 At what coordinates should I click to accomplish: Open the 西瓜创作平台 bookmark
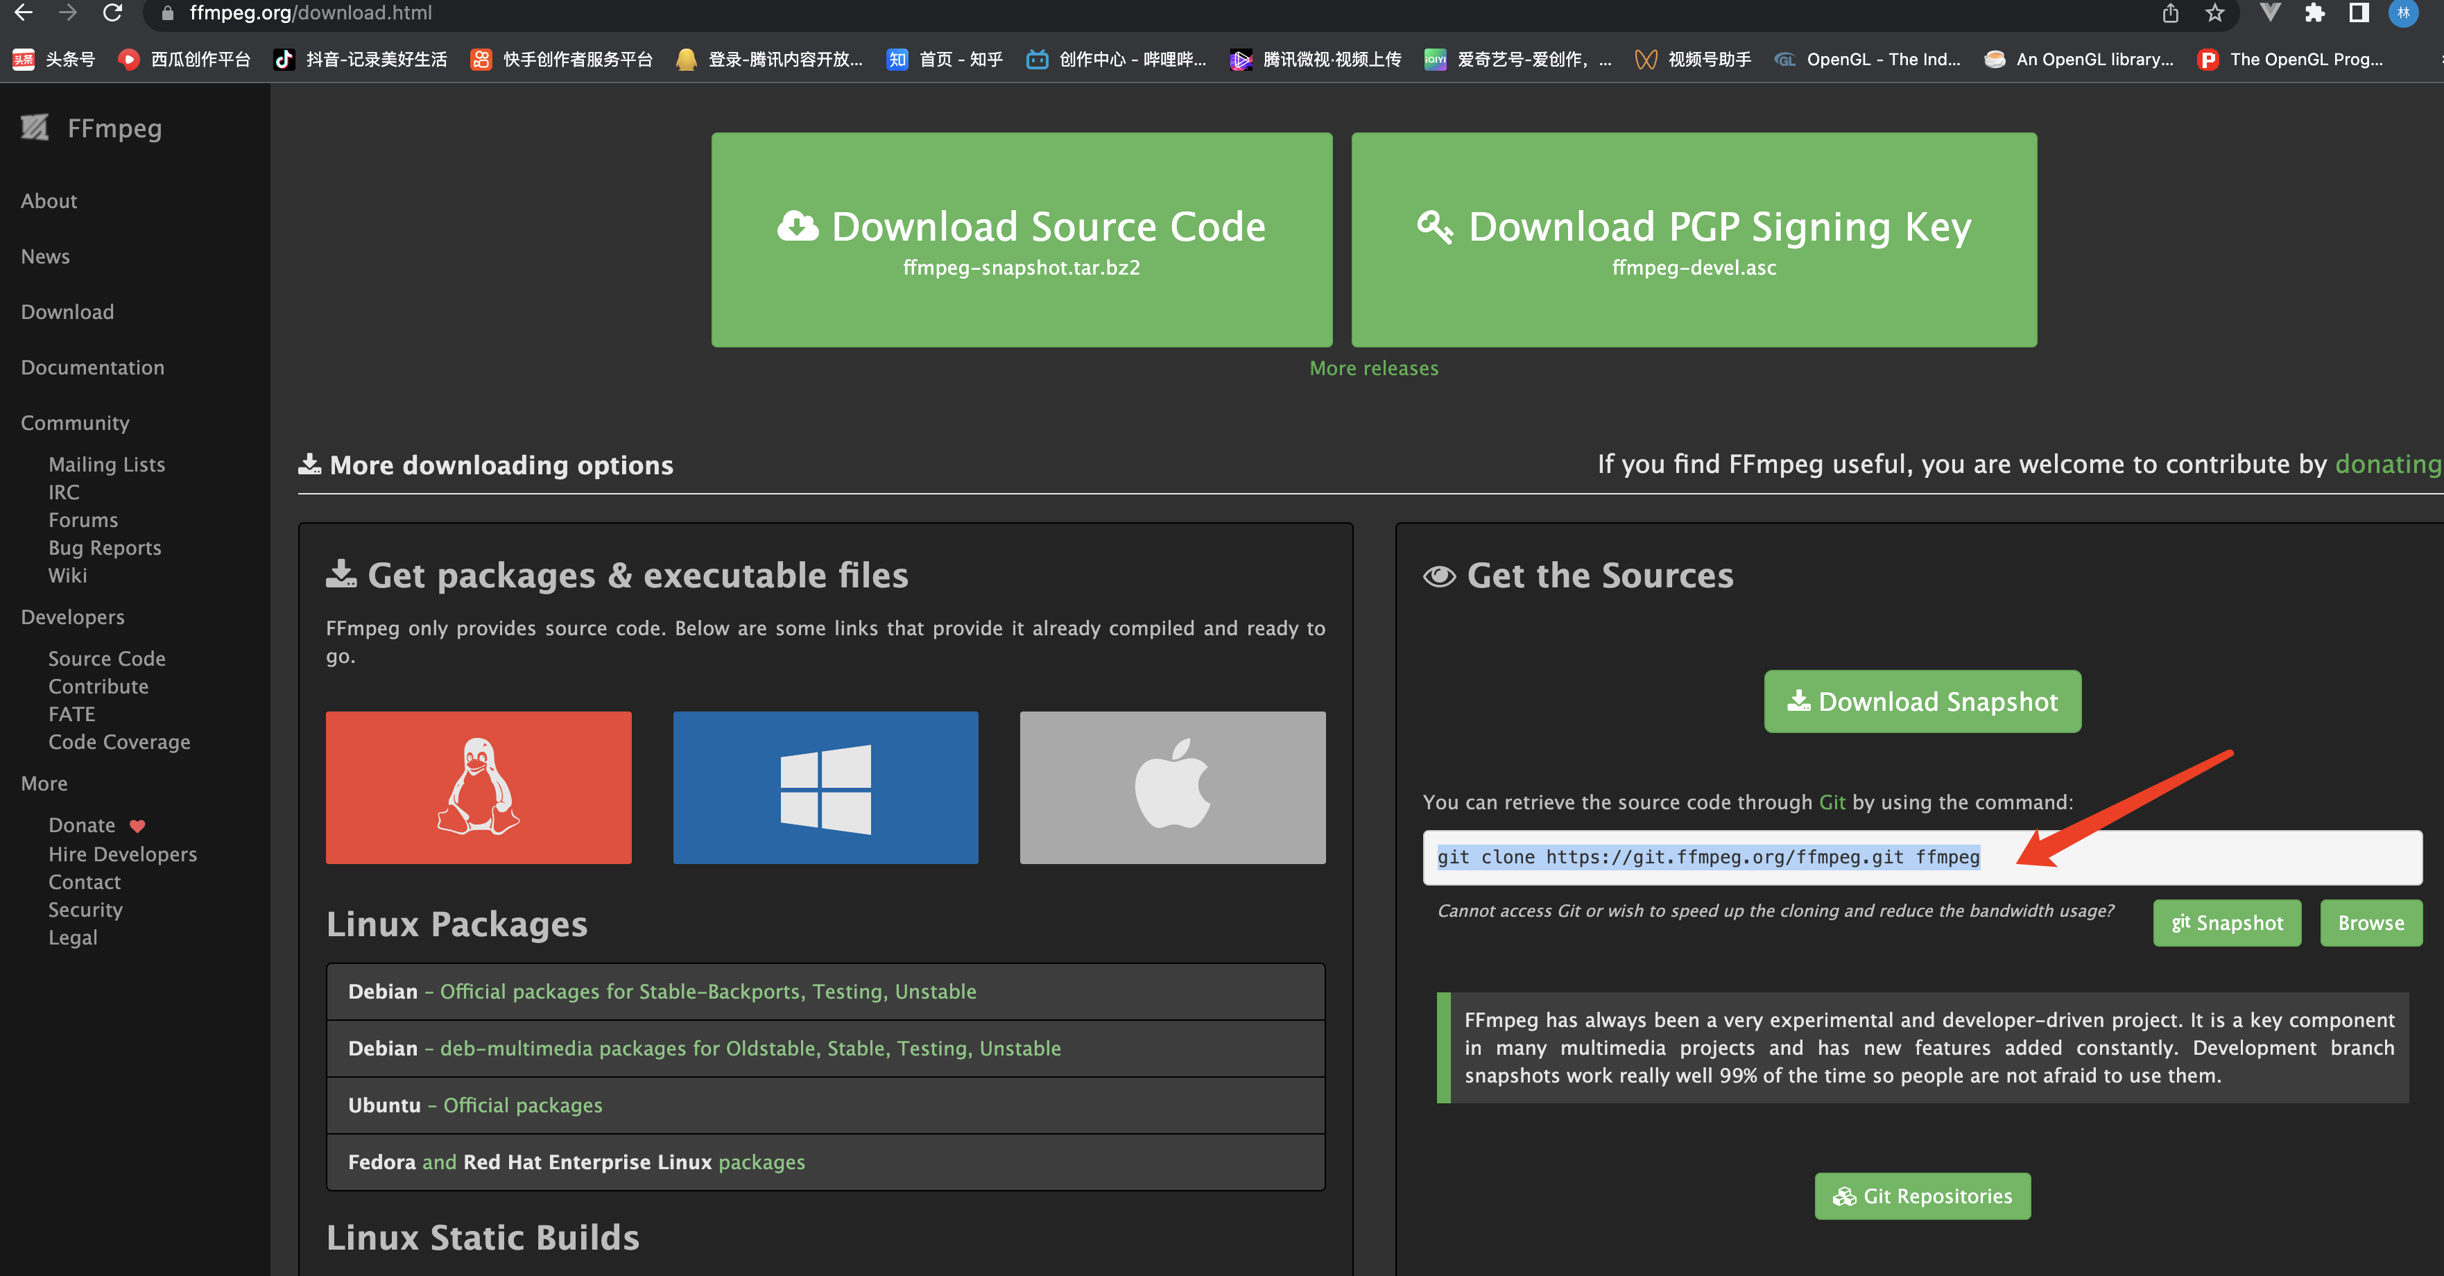click(x=184, y=59)
